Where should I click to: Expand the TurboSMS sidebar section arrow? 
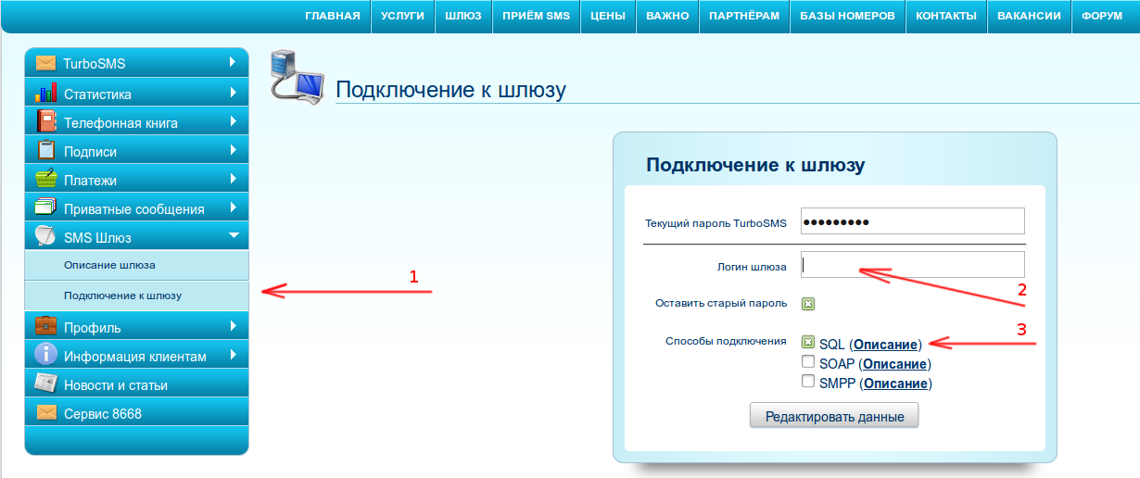pos(233,63)
